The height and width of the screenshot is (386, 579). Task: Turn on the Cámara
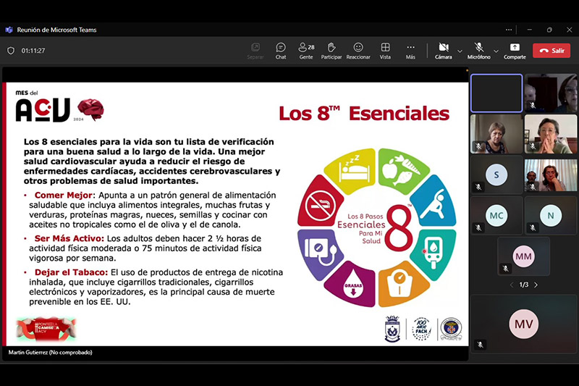pyautogui.click(x=443, y=51)
